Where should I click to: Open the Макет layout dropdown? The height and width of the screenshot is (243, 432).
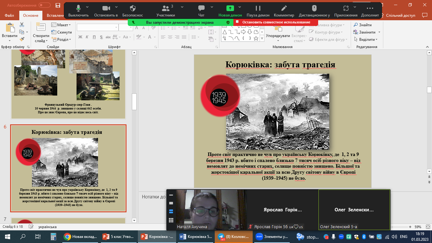(x=61, y=25)
